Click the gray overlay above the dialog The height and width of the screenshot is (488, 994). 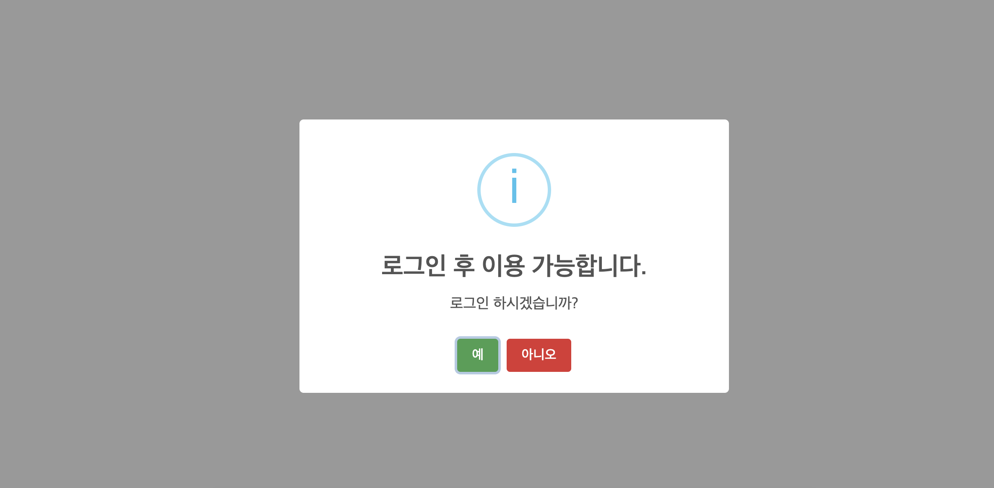[514, 60]
